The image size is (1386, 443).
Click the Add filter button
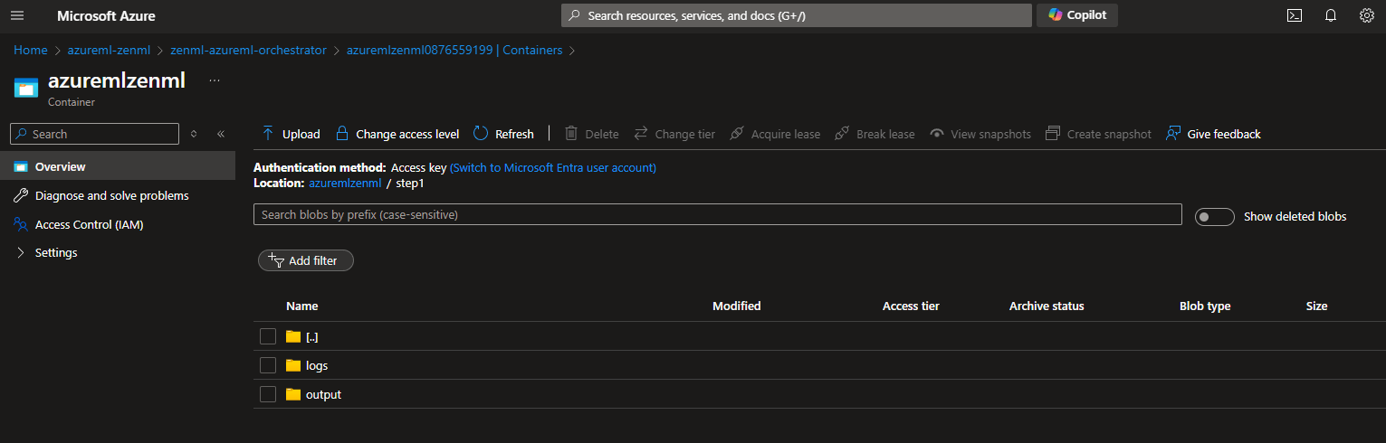(306, 260)
